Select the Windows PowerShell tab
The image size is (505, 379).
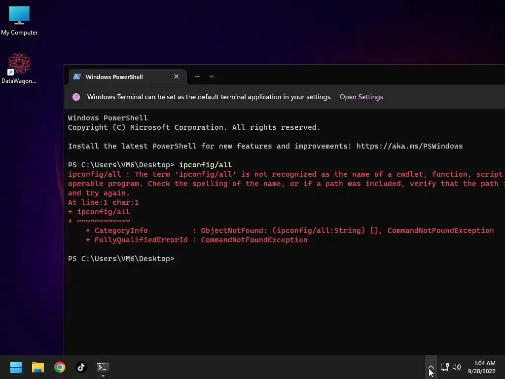(128, 76)
